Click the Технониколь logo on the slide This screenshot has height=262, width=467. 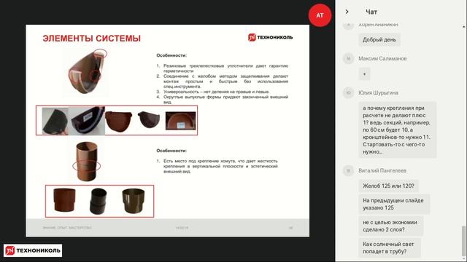(271, 37)
